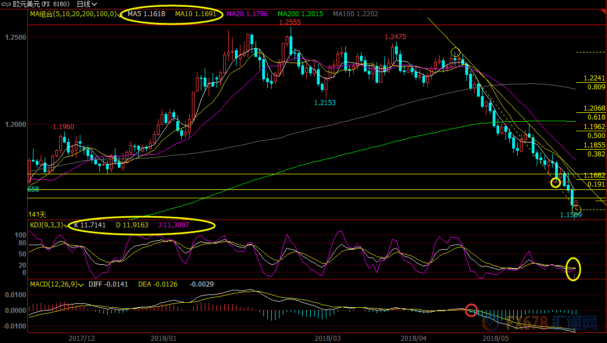
Task: Expand the MACD(12,26,9) indicator dropdown
Action: 81,284
